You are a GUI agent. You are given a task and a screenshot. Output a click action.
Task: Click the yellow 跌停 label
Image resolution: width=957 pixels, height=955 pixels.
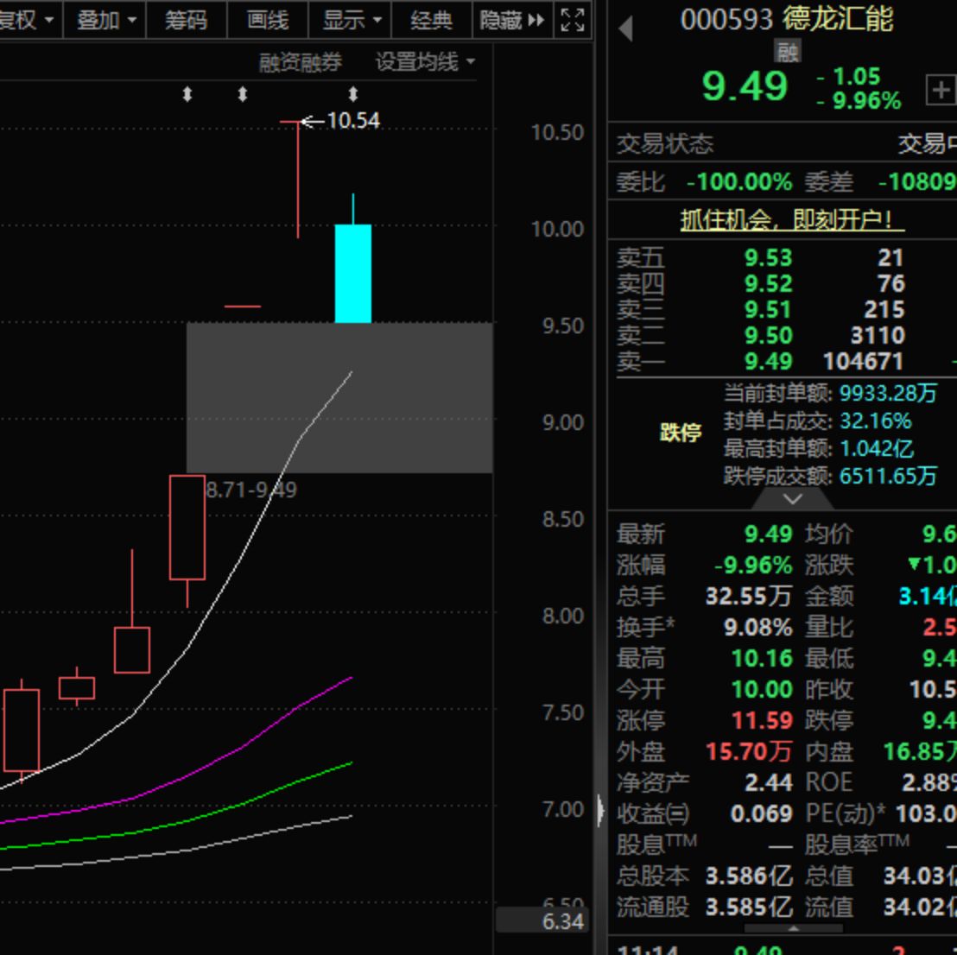681,433
